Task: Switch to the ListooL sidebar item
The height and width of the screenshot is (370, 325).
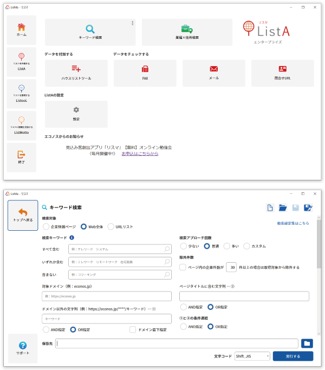Action: click(x=22, y=94)
